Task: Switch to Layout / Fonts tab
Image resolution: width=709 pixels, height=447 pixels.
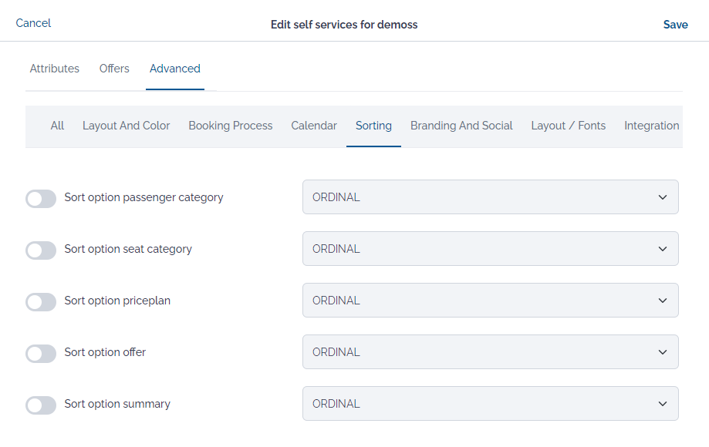Action: [x=569, y=126]
